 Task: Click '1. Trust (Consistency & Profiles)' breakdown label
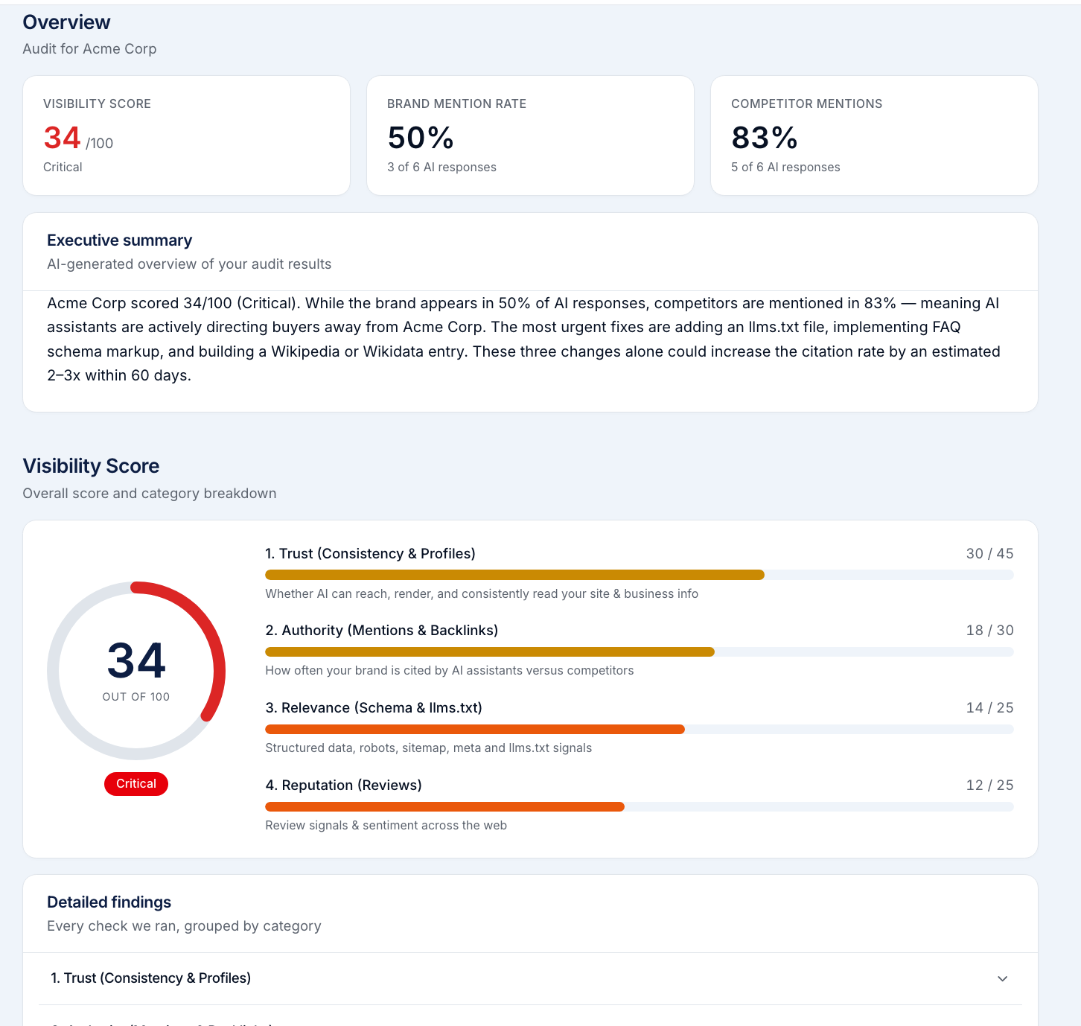point(371,554)
